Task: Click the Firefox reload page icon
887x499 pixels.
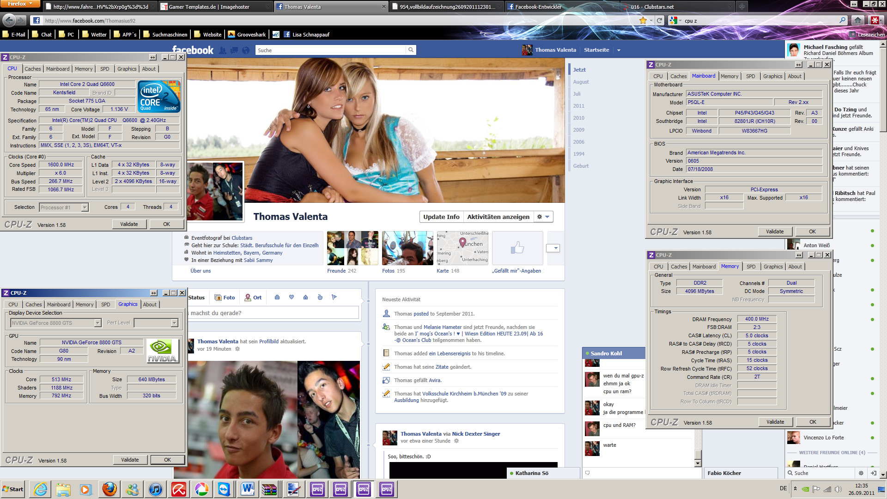Action: point(660,20)
